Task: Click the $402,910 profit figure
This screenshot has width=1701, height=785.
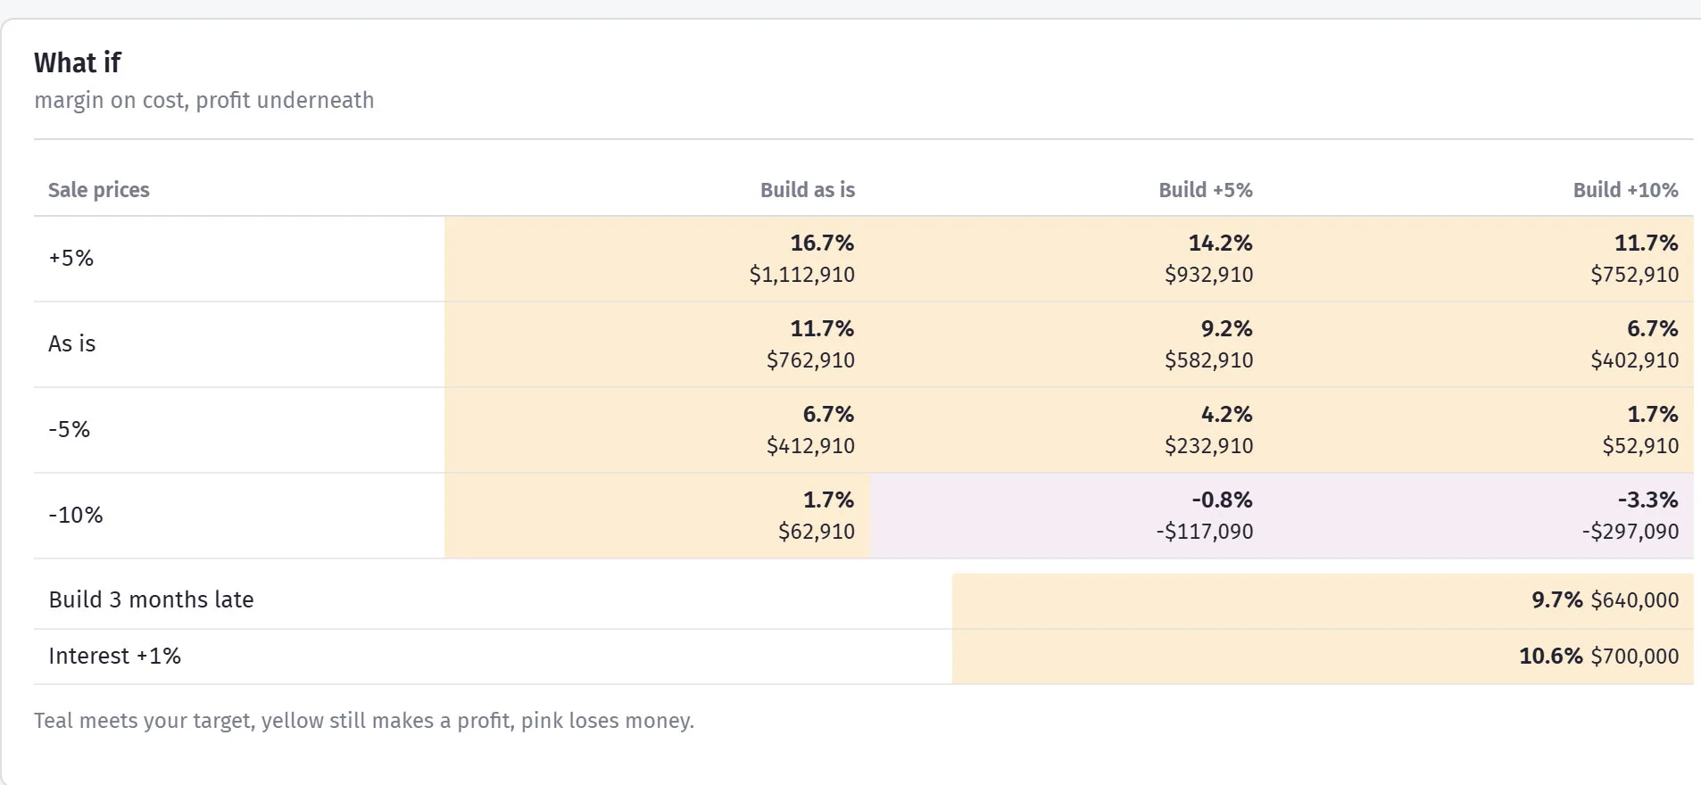Action: (1635, 360)
